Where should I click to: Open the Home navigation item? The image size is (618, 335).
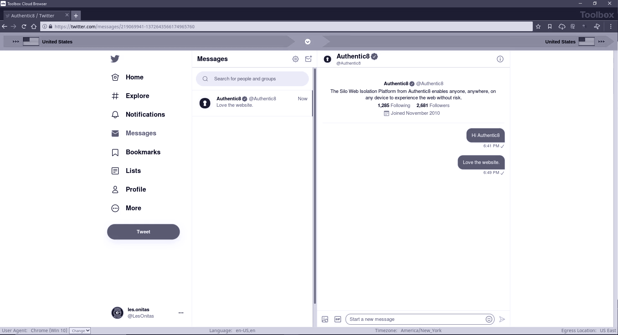127,77
